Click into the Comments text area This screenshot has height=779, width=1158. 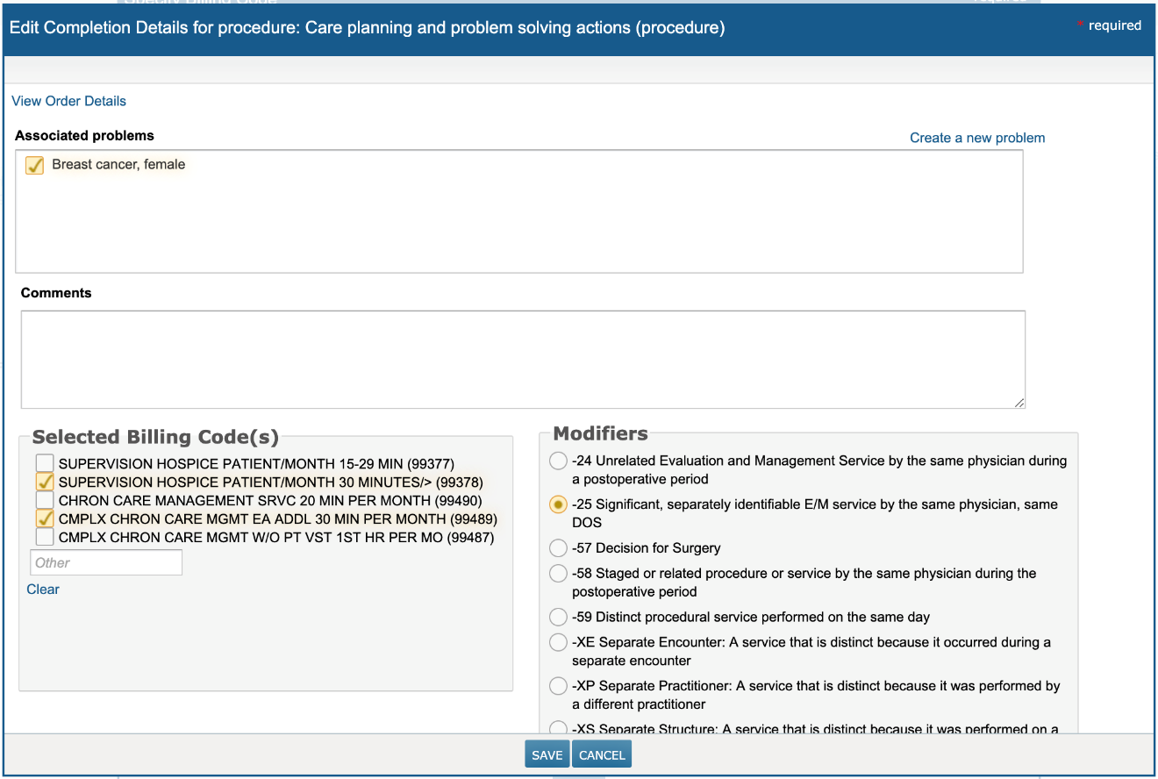tap(523, 360)
